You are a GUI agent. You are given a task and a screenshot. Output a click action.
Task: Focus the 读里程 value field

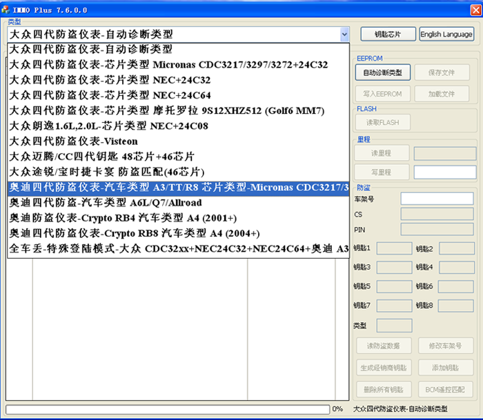click(445, 153)
